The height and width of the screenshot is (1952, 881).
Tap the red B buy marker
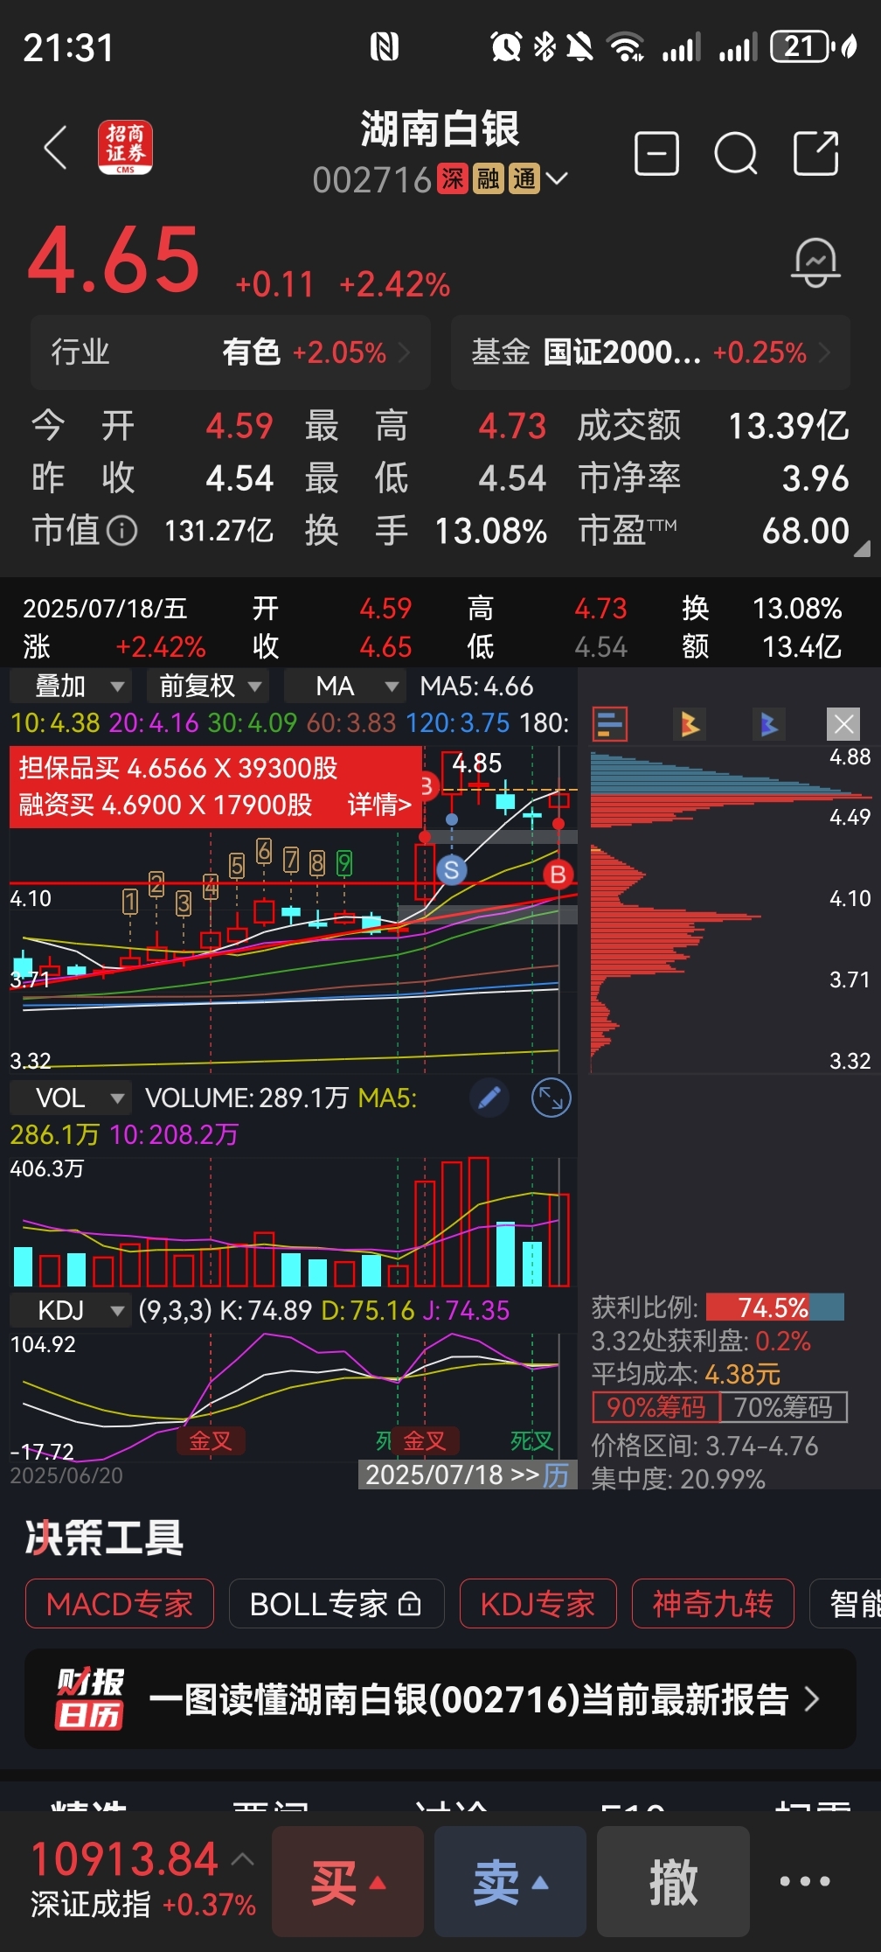[x=558, y=874]
